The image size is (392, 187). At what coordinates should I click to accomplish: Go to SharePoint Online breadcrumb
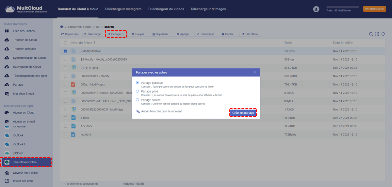[80, 26]
